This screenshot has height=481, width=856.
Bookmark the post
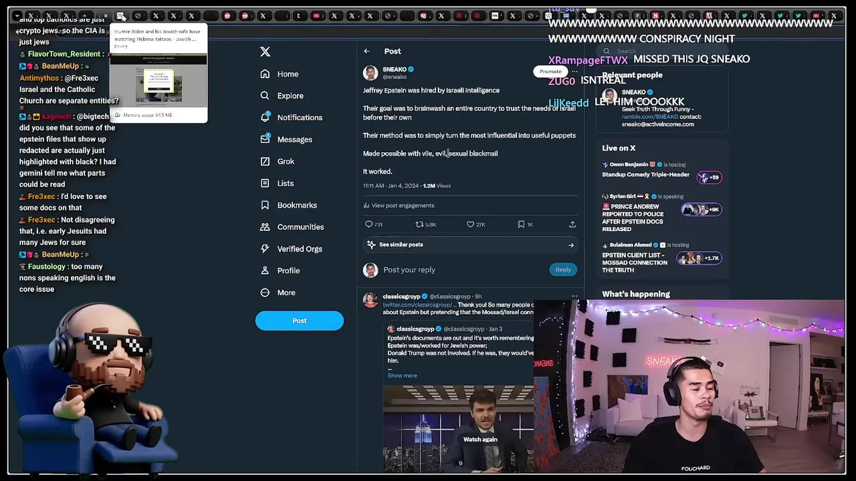[521, 224]
